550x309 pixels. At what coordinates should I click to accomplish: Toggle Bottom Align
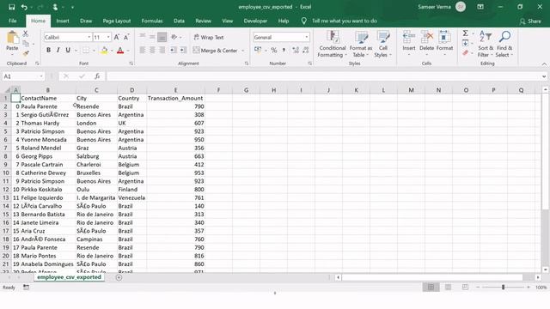point(162,37)
